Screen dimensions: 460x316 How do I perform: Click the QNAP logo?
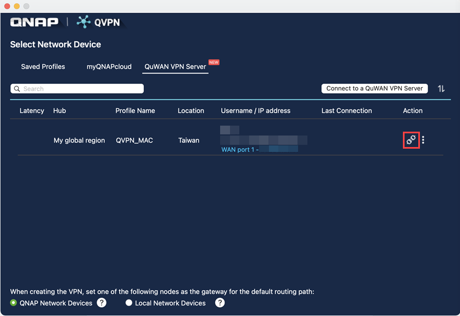click(x=35, y=22)
